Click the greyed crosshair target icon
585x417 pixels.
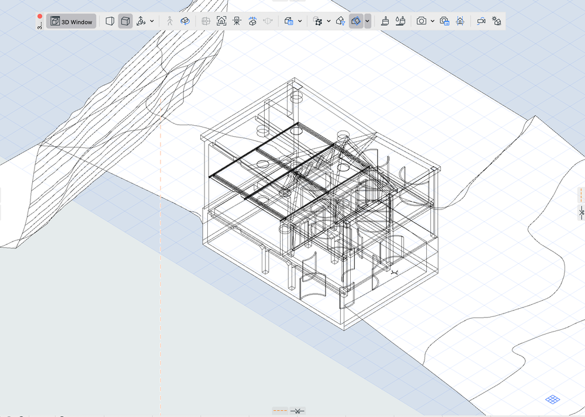click(206, 21)
